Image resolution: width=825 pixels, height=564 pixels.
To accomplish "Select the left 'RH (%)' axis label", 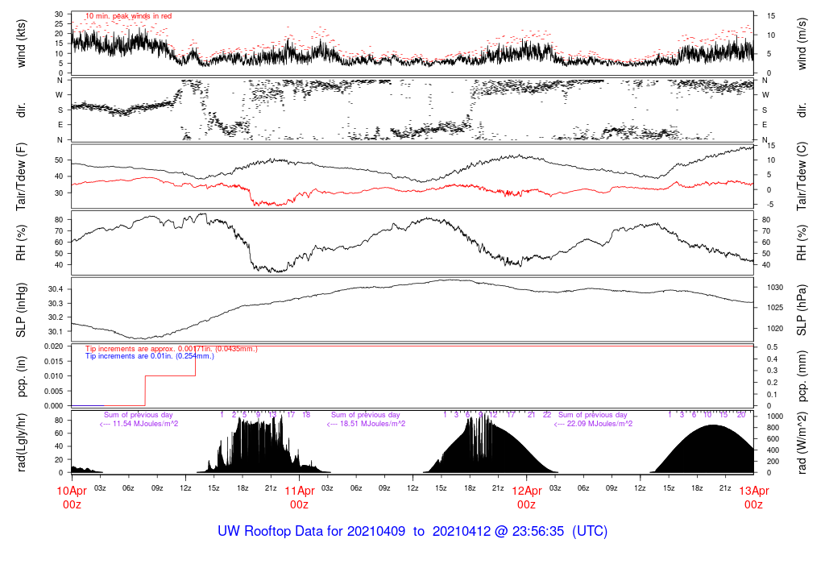I will 22,243.
